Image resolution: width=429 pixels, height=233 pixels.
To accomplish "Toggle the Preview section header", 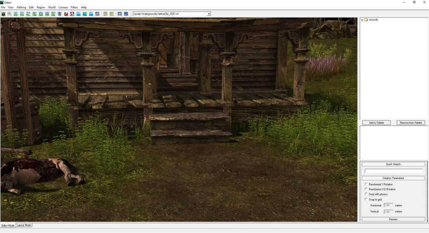I will pos(393,219).
